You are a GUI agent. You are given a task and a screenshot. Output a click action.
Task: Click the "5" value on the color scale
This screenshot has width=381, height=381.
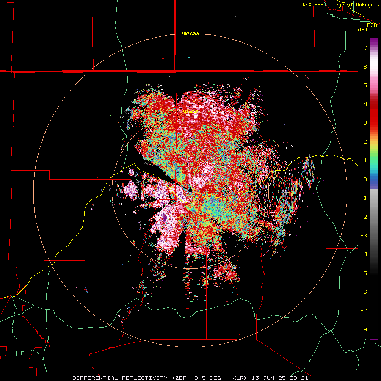click(x=365, y=85)
